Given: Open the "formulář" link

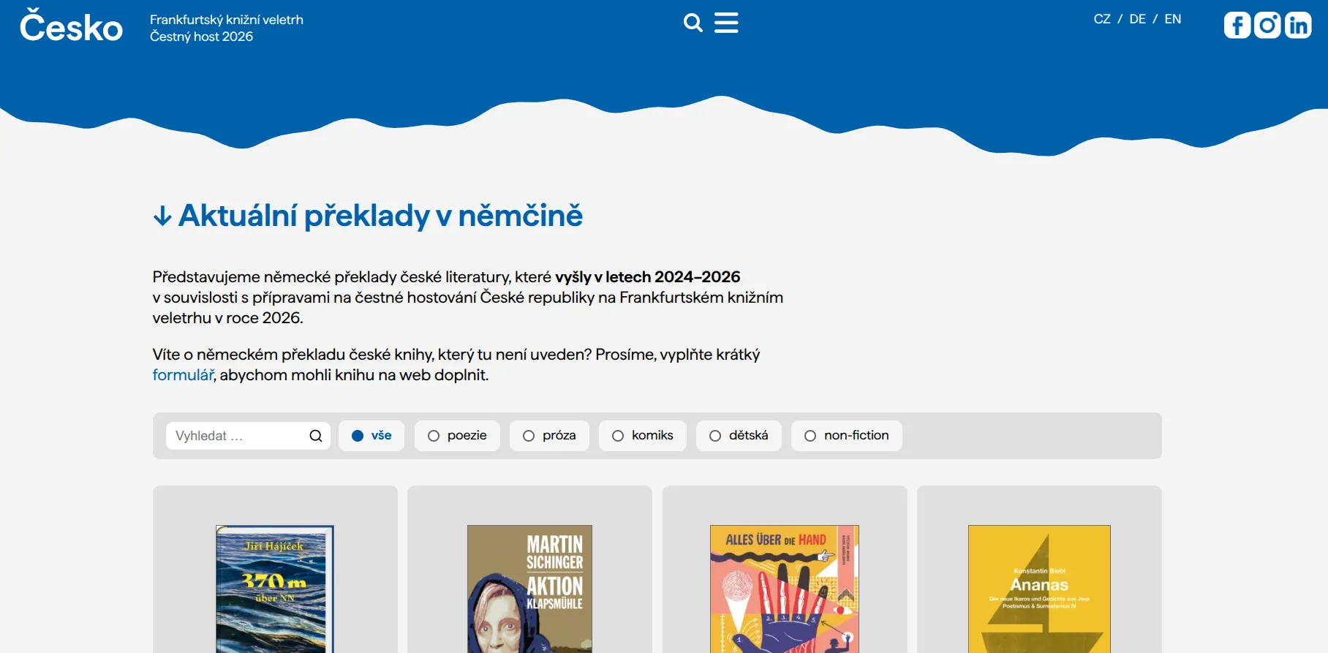Looking at the screenshot, I should point(183,375).
